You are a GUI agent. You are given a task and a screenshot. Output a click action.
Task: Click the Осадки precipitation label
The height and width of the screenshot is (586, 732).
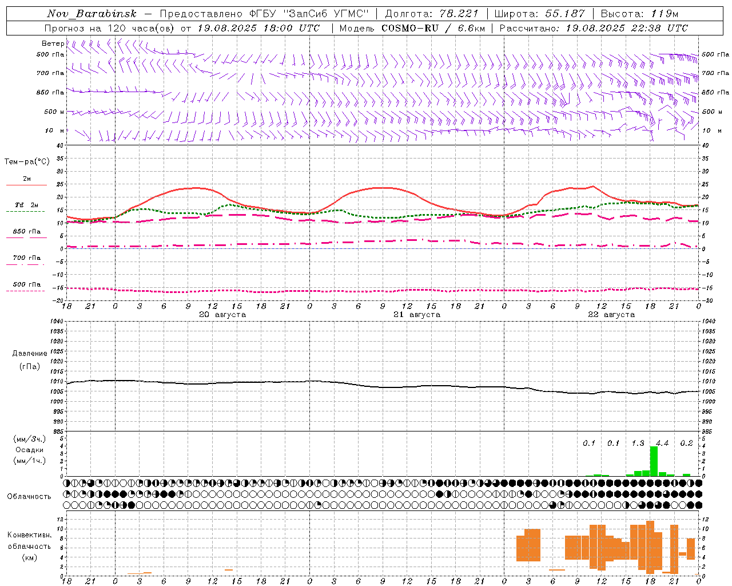tap(29, 450)
